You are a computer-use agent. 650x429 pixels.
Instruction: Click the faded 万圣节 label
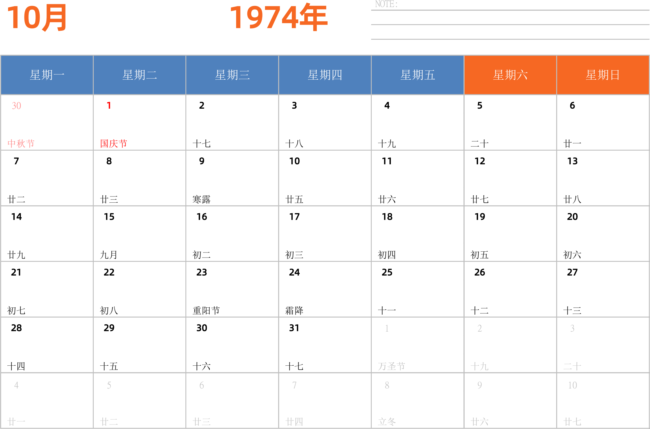tap(392, 366)
